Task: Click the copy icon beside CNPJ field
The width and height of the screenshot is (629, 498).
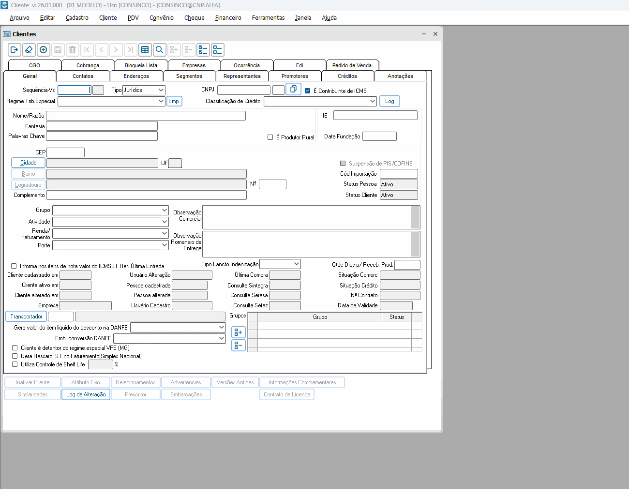Action: tap(293, 90)
